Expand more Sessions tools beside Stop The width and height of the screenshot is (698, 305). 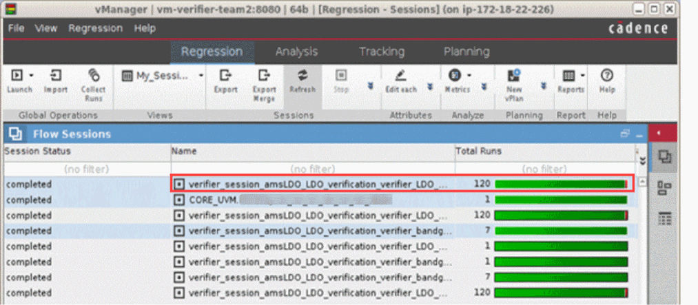click(370, 85)
